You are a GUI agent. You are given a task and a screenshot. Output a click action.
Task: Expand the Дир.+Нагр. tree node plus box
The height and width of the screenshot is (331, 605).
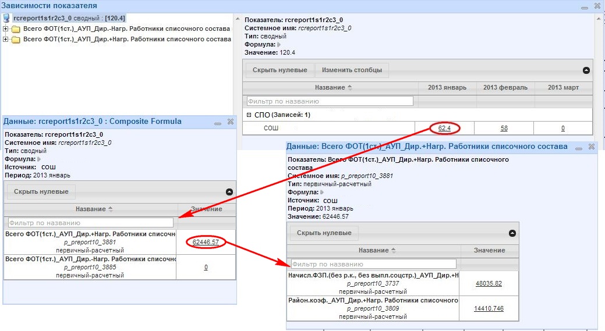point(5,40)
